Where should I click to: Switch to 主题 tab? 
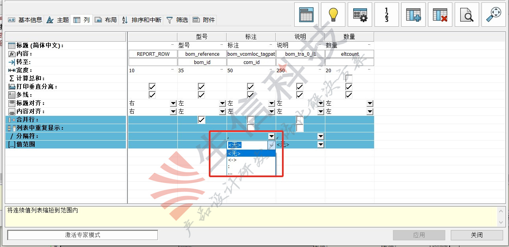tap(58, 20)
